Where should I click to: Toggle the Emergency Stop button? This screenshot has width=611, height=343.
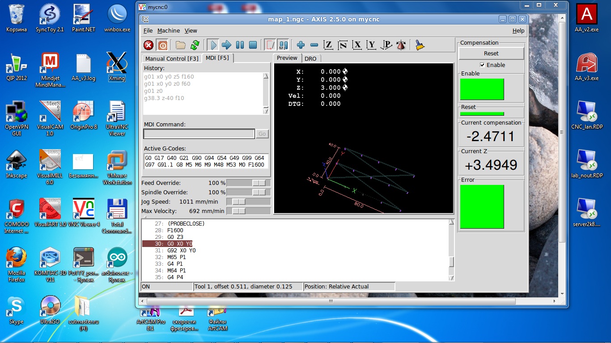point(149,45)
